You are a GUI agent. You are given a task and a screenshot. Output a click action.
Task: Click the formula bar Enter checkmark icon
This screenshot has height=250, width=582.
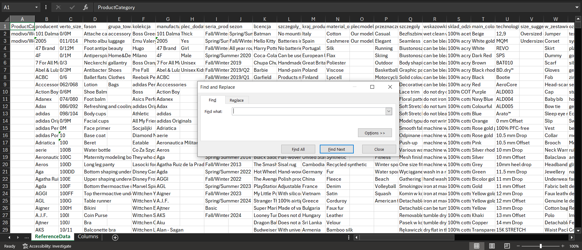pos(72,7)
